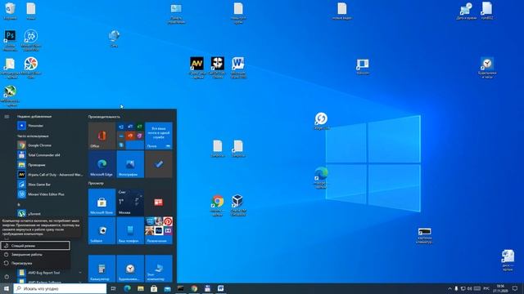
Task: Select Shut down in power menu
Action: tap(35, 254)
